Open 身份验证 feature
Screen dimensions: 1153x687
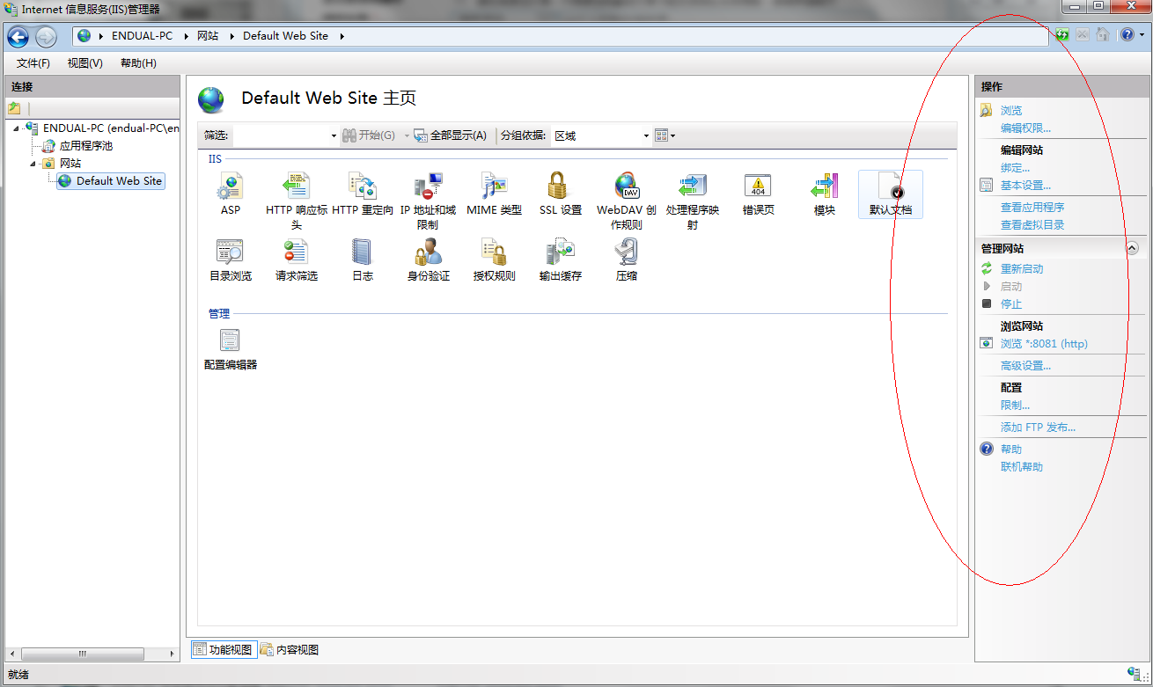coord(428,259)
